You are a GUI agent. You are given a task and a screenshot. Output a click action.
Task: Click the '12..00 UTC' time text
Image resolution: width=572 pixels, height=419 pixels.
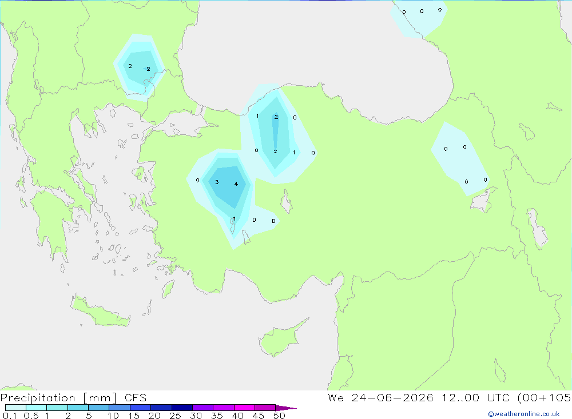(477, 398)
